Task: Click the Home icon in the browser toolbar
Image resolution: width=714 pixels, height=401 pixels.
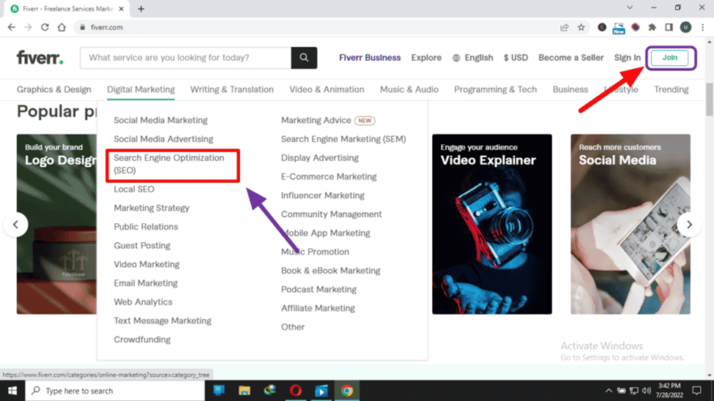Action: 62,27
